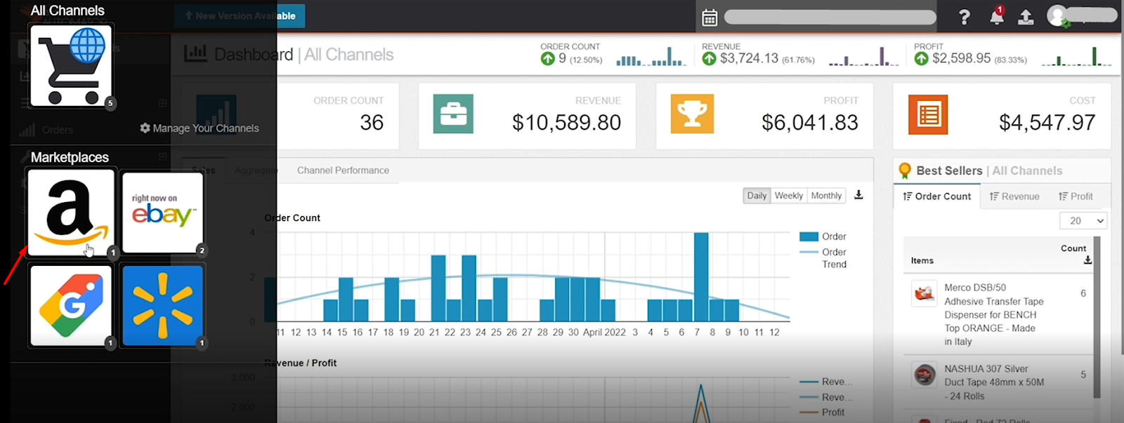Open the notifications bell
Viewport: 1124px width, 423px height.
[996, 16]
